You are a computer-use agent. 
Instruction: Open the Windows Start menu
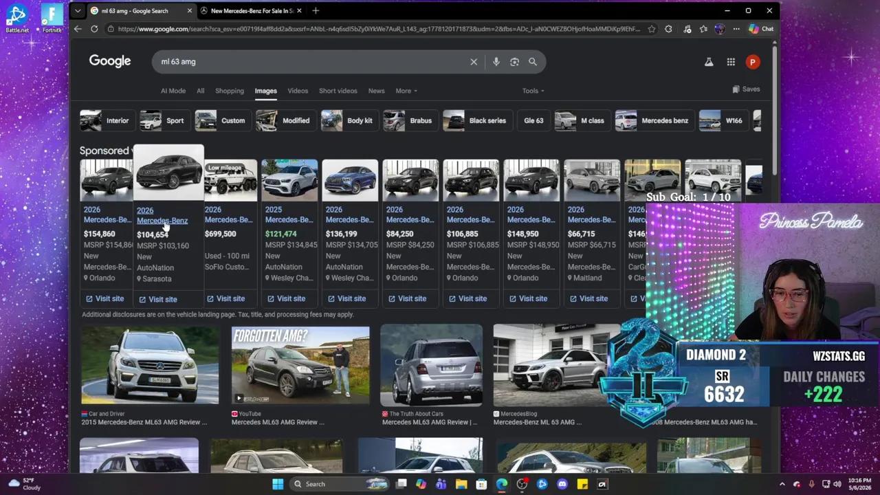click(278, 484)
